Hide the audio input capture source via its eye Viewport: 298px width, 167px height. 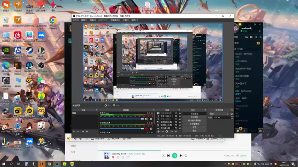pos(176,125)
